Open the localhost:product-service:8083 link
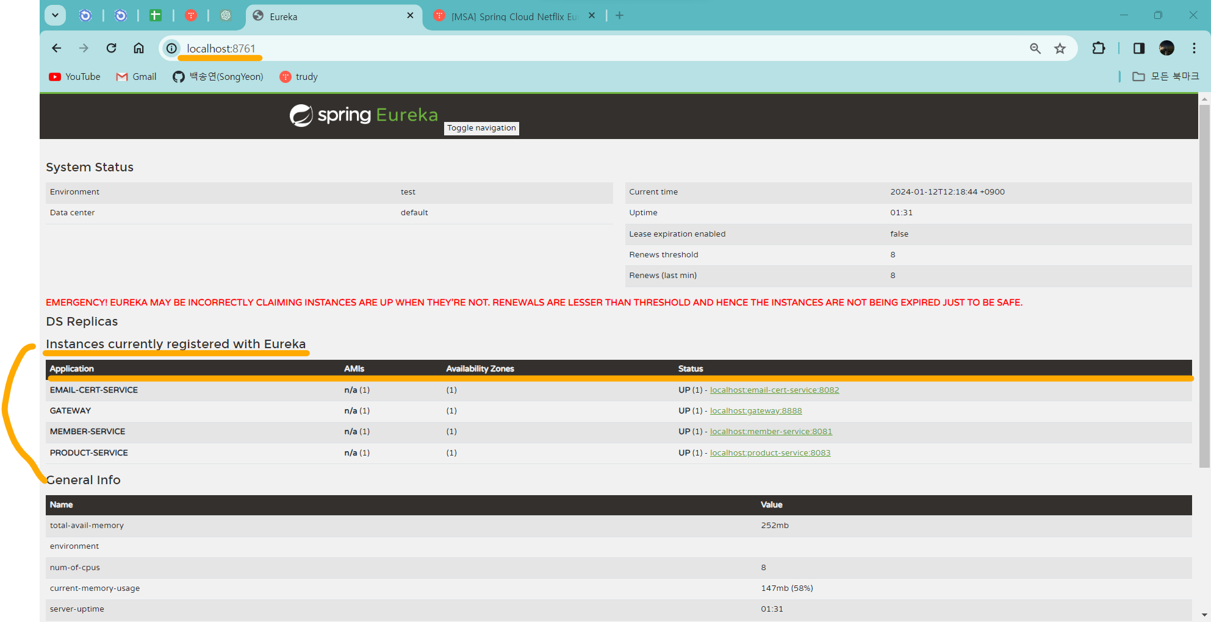This screenshot has height=622, width=1211. coord(770,453)
